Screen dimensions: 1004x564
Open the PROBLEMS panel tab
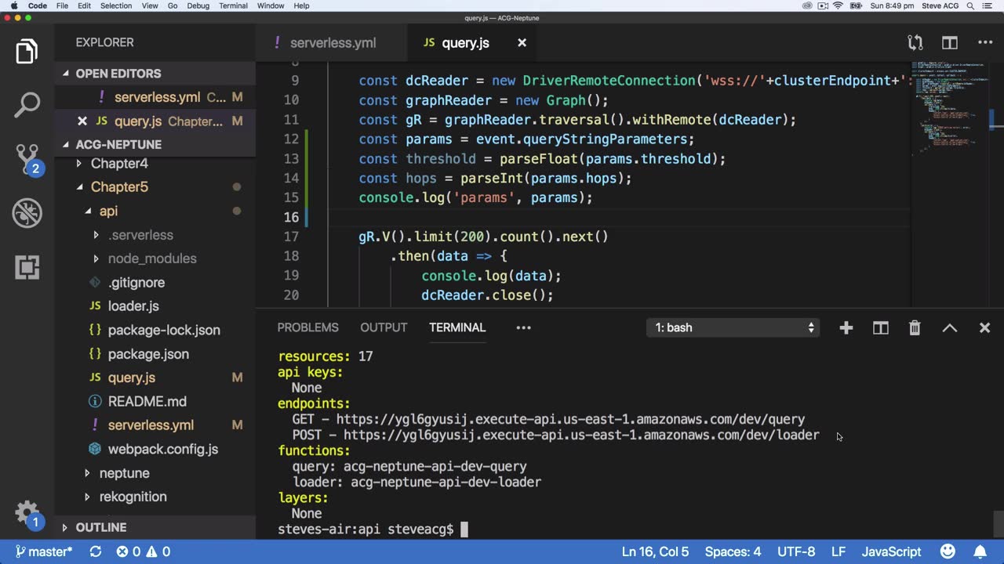307,327
